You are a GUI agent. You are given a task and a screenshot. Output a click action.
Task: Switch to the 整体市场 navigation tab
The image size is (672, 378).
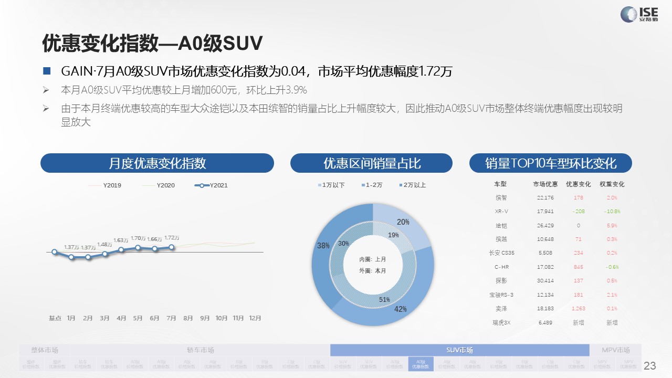(x=45, y=350)
